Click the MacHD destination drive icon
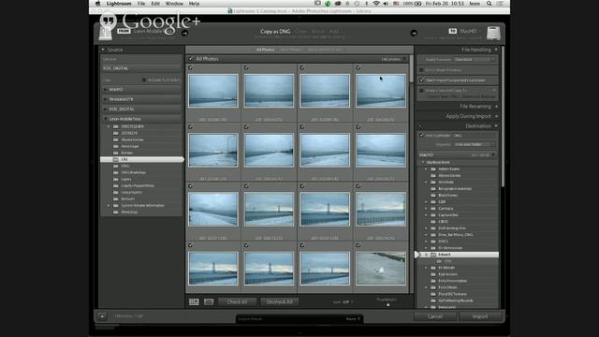Viewport: 599px width, 337px height. pos(493,34)
